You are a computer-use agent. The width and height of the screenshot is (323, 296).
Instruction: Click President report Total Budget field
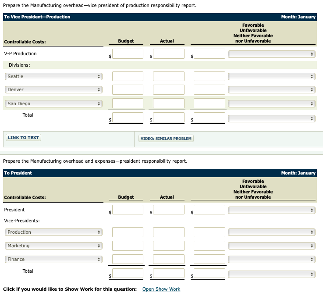pos(128,273)
